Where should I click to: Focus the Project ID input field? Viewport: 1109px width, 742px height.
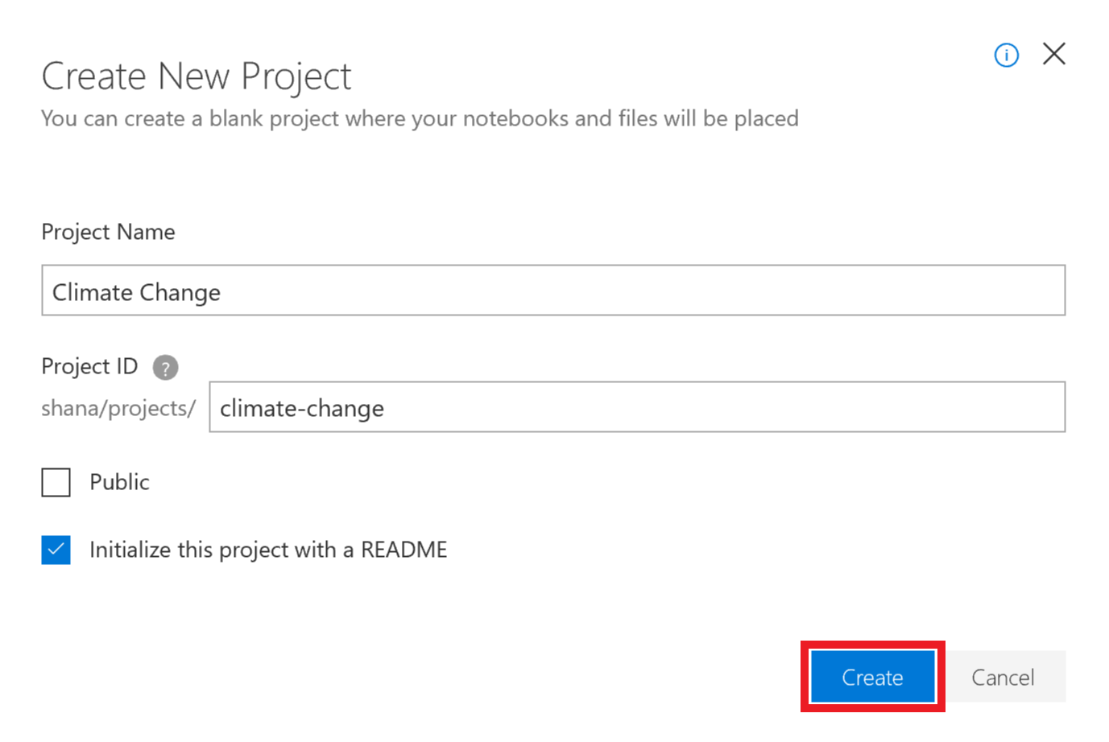tap(637, 407)
